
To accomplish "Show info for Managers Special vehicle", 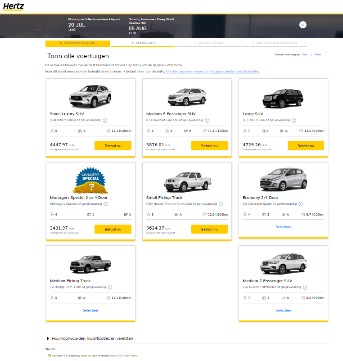I will 106,204.
